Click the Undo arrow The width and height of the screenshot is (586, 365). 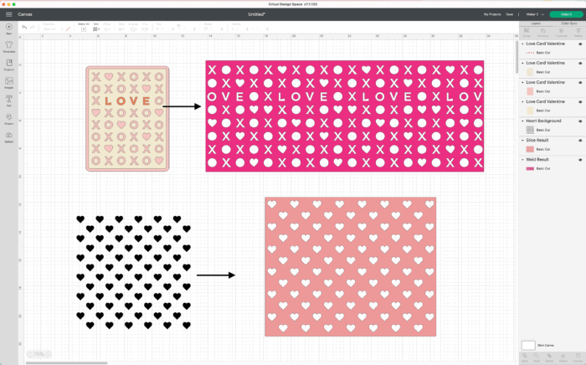pyautogui.click(x=24, y=28)
